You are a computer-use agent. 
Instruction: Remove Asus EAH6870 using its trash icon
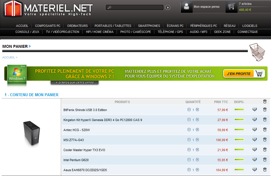[x=265, y=170]
